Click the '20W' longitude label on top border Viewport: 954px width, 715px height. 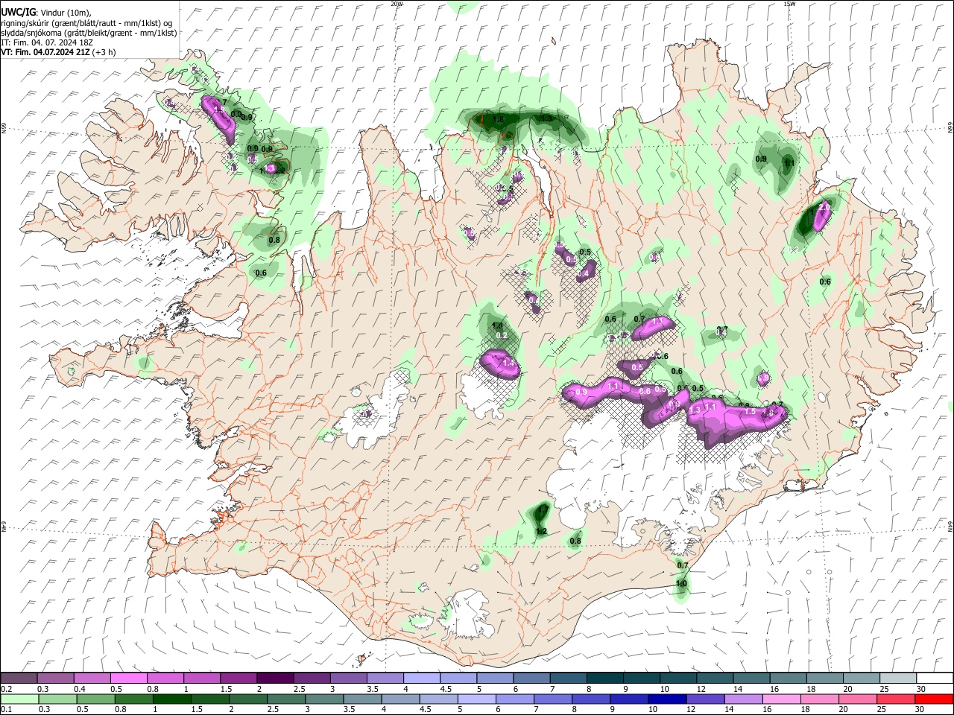click(397, 4)
